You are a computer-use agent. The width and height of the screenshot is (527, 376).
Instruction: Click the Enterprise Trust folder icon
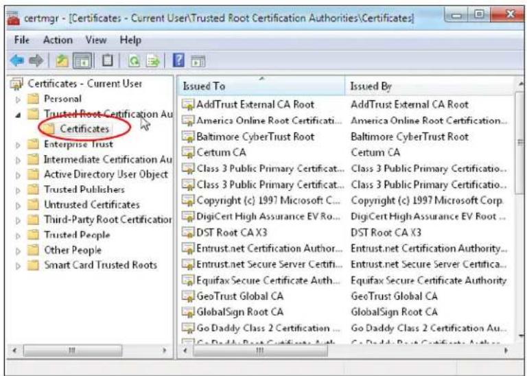[x=33, y=144]
